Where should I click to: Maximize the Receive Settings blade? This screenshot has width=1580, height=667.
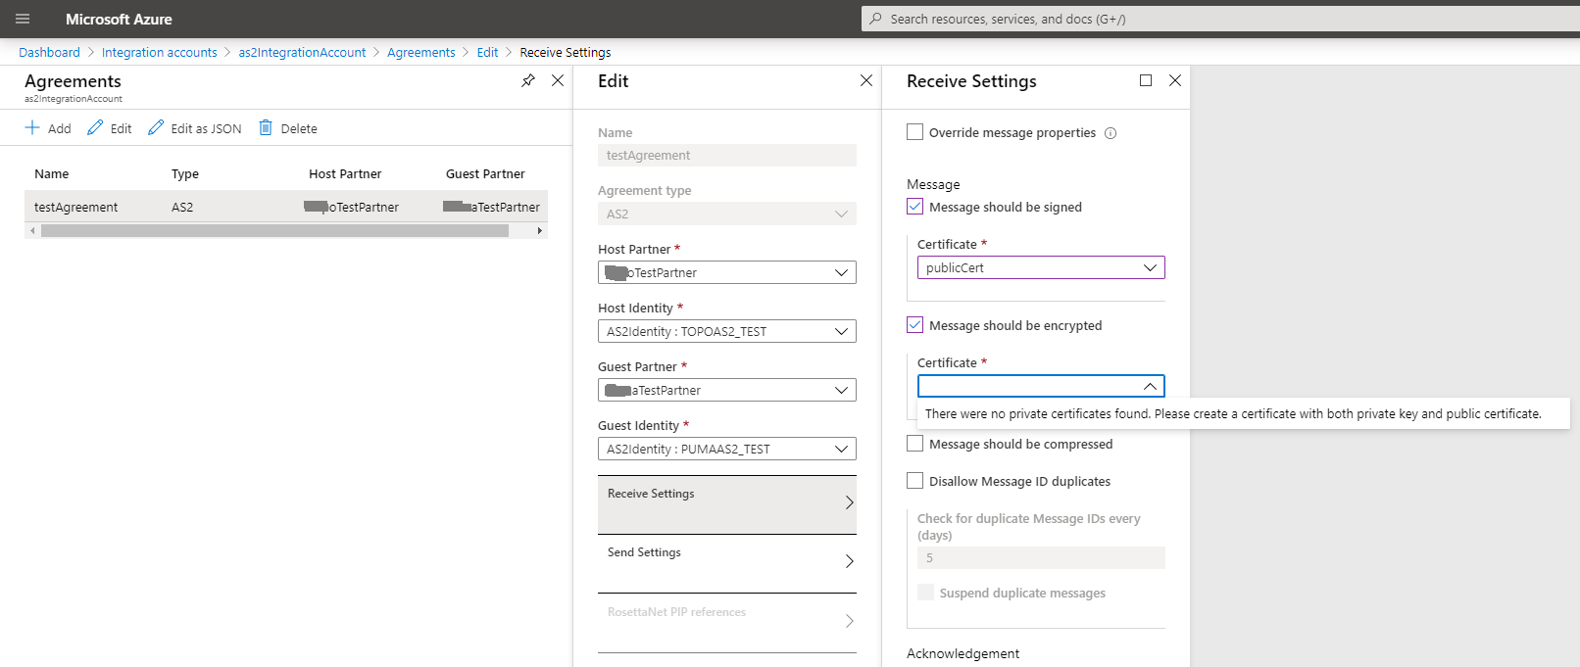(x=1146, y=80)
